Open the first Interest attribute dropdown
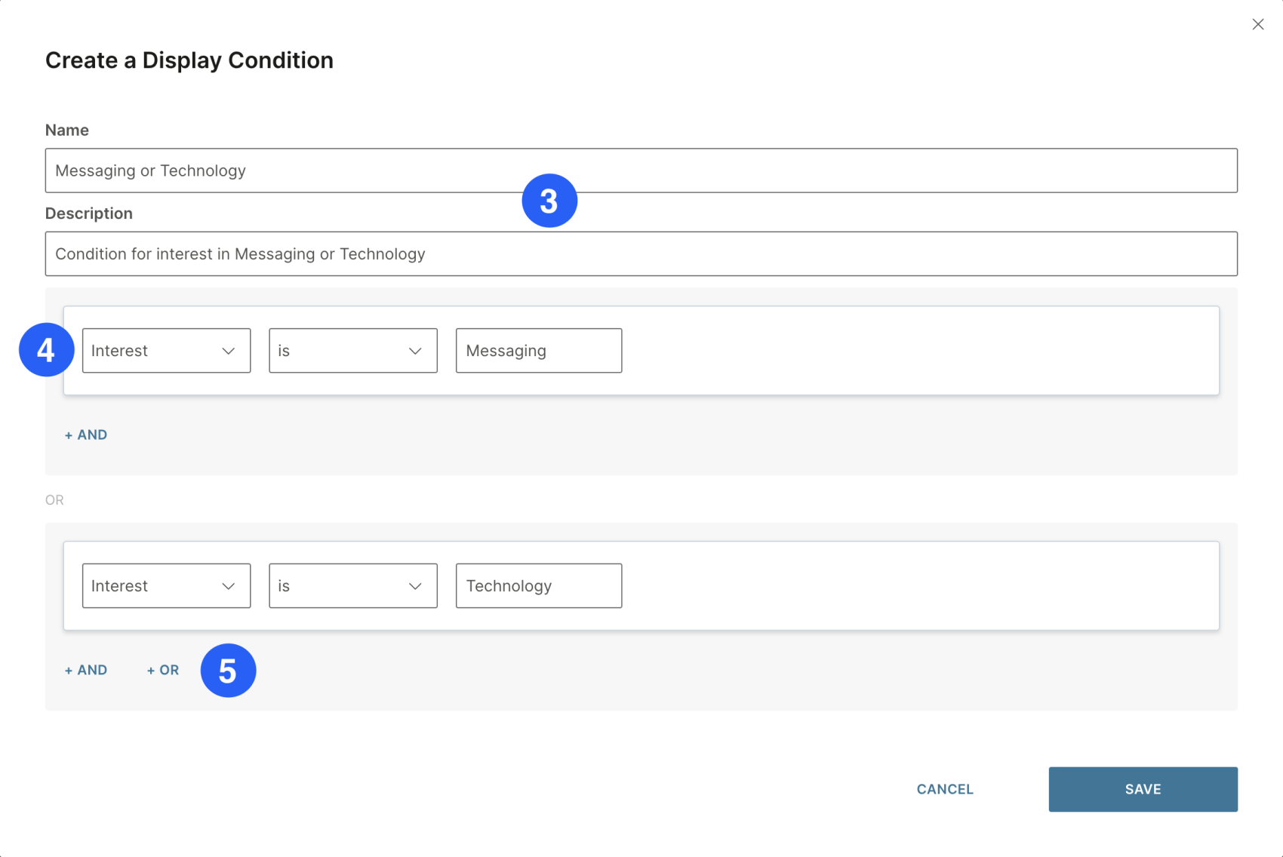The image size is (1283, 857). point(166,350)
